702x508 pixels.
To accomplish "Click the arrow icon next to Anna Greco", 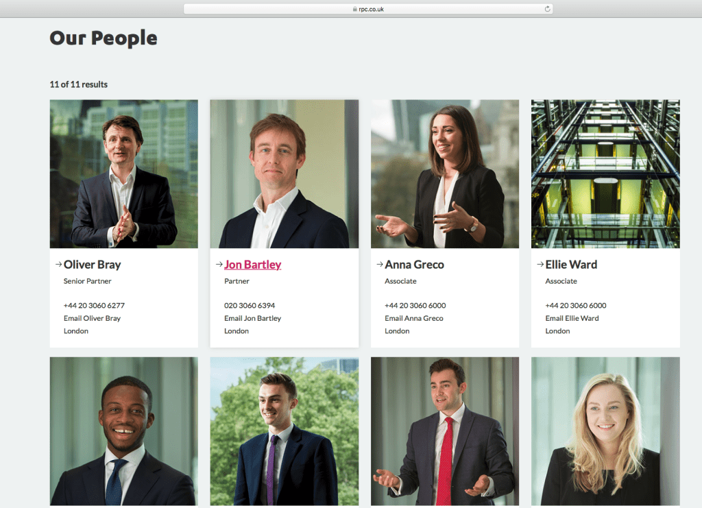I will (x=380, y=265).
